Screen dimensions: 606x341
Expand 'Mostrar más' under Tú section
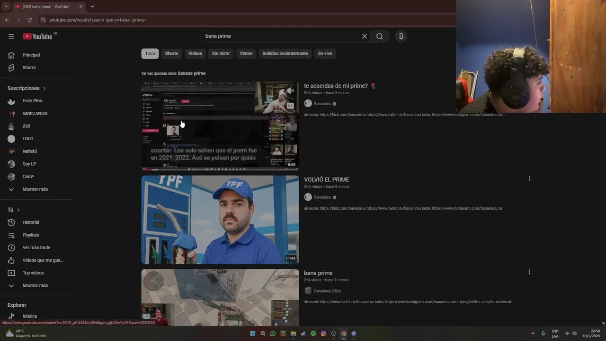coord(36,286)
